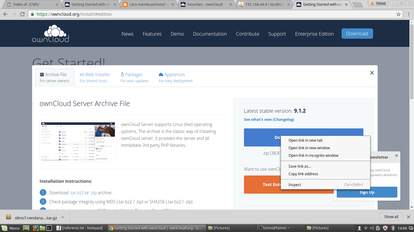The image size is (414, 232).
Task: Open the file manager launcher icon
Action: click(x=42, y=228)
